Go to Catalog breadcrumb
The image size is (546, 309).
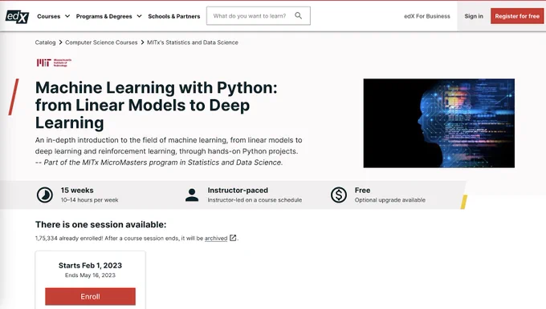coord(45,42)
